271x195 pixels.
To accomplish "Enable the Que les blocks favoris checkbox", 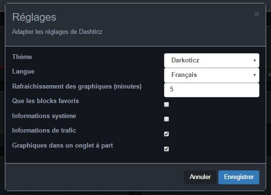I will [x=166, y=105].
